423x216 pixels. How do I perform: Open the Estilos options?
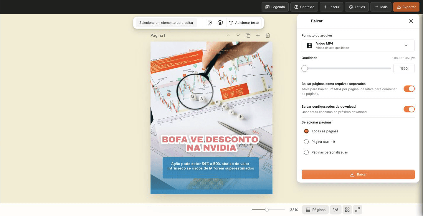coord(357,7)
